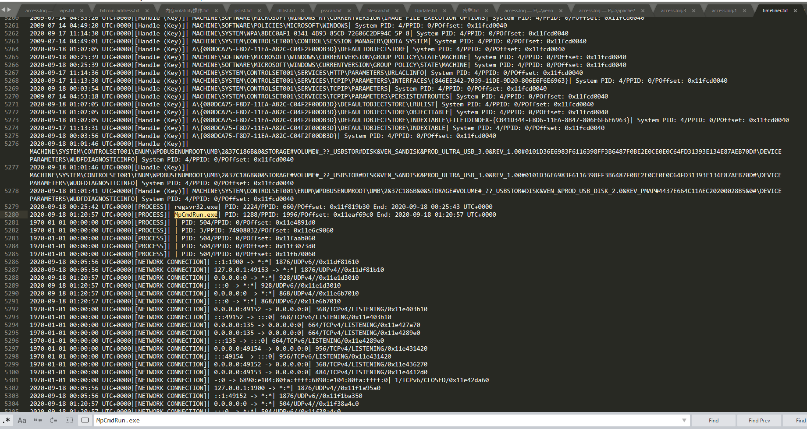Close the timeliner.txt tab
807x429 pixels.
[795, 11]
